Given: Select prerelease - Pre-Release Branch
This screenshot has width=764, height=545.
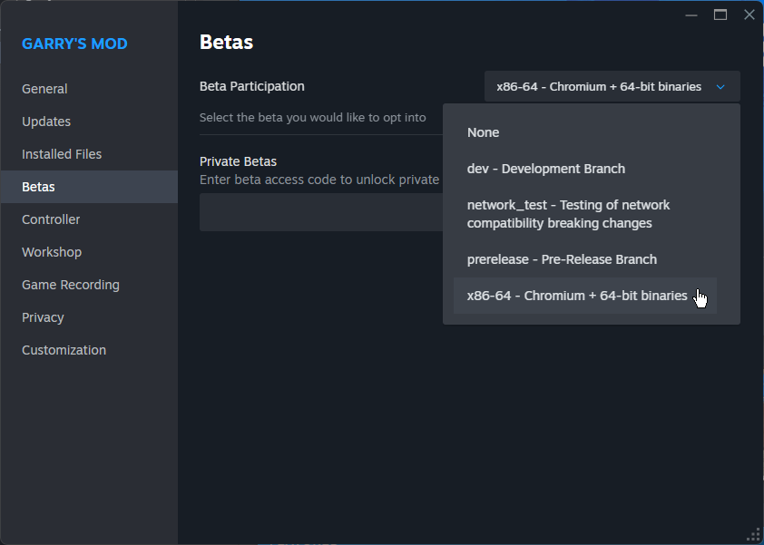Looking at the screenshot, I should coord(584,259).
